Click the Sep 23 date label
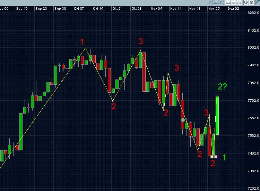This screenshot has width=260, height=191. click(41, 9)
